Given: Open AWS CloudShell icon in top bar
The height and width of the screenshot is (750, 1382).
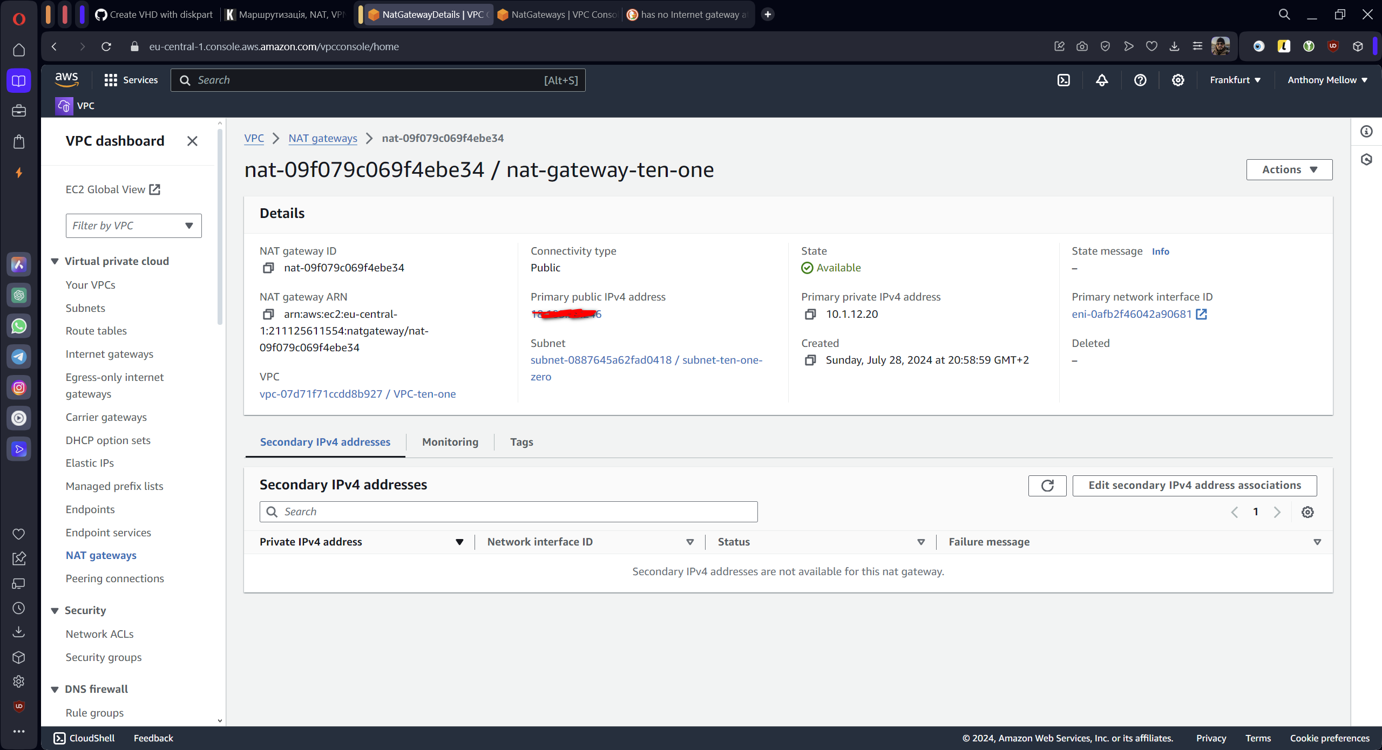Looking at the screenshot, I should [1063, 80].
